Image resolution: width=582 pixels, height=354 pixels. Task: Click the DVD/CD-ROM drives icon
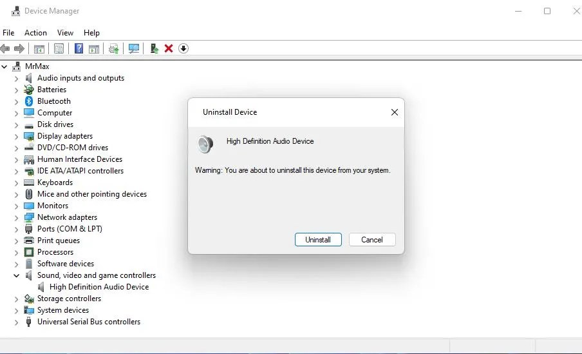click(x=28, y=147)
